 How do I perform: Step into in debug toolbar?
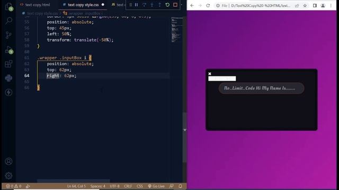152,5
